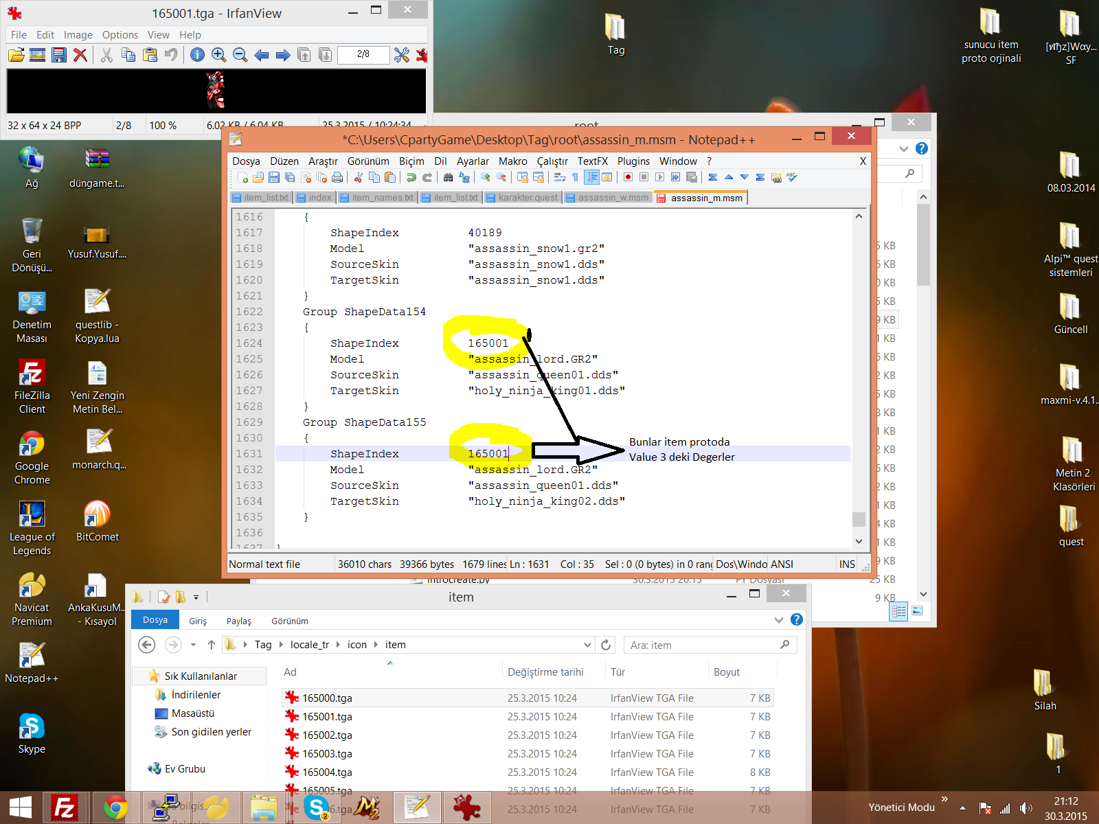This screenshot has height=824, width=1099.
Task: Switch to the assassin_w.msm tab
Action: click(607, 197)
